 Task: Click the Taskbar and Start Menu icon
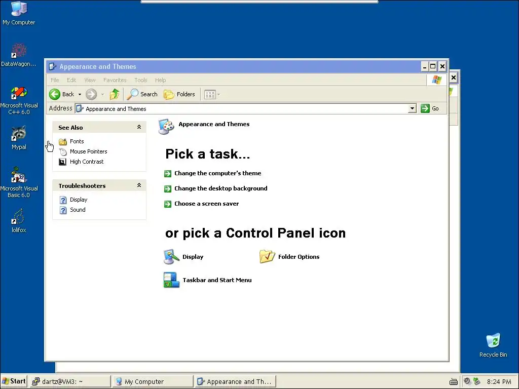[x=171, y=280]
